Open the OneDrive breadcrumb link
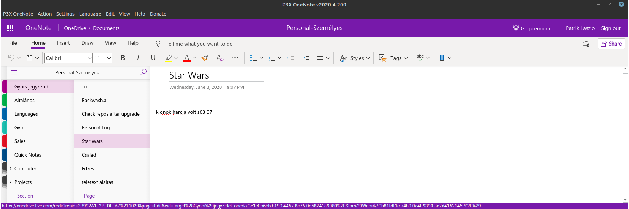Screen dimensions: 629x209 point(75,28)
